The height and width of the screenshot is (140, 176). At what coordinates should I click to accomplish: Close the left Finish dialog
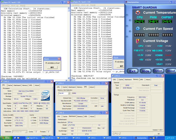pyautogui.click(x=59, y=59)
